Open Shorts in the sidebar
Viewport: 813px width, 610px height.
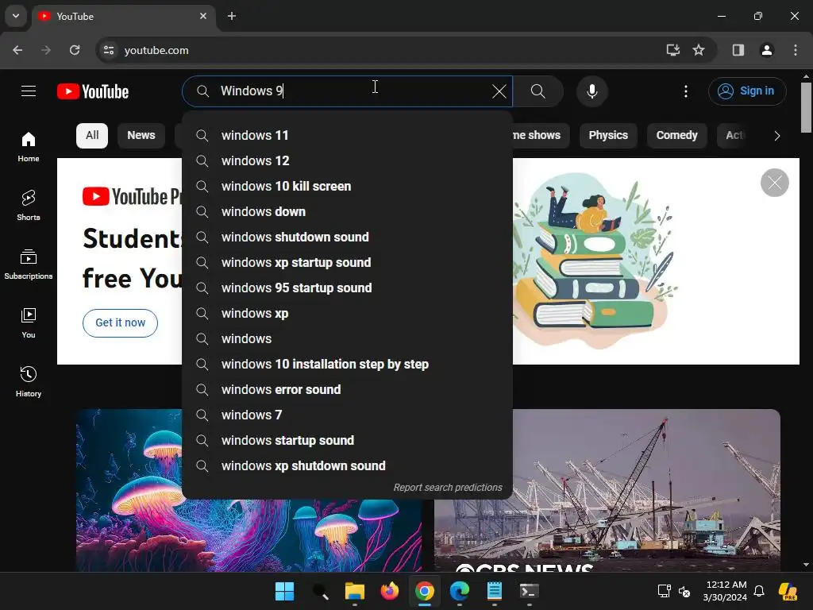click(29, 206)
